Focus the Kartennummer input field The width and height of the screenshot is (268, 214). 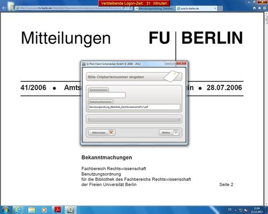pos(107,95)
